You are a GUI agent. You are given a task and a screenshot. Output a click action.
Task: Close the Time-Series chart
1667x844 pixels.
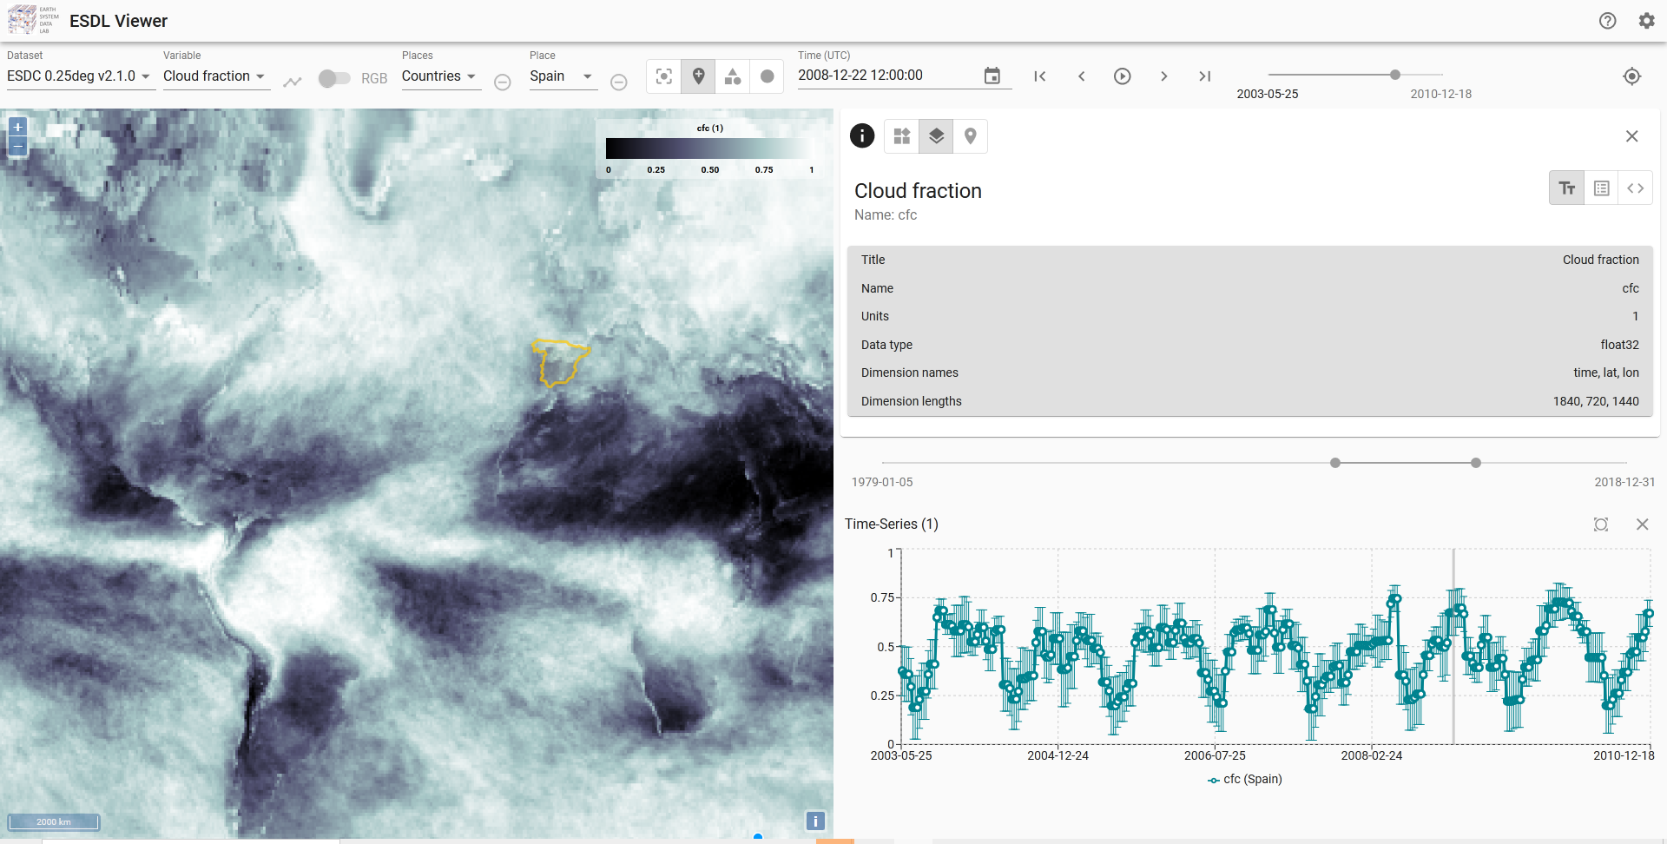tap(1642, 524)
